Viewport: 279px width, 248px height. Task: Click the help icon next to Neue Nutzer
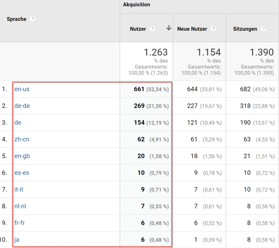(x=213, y=28)
